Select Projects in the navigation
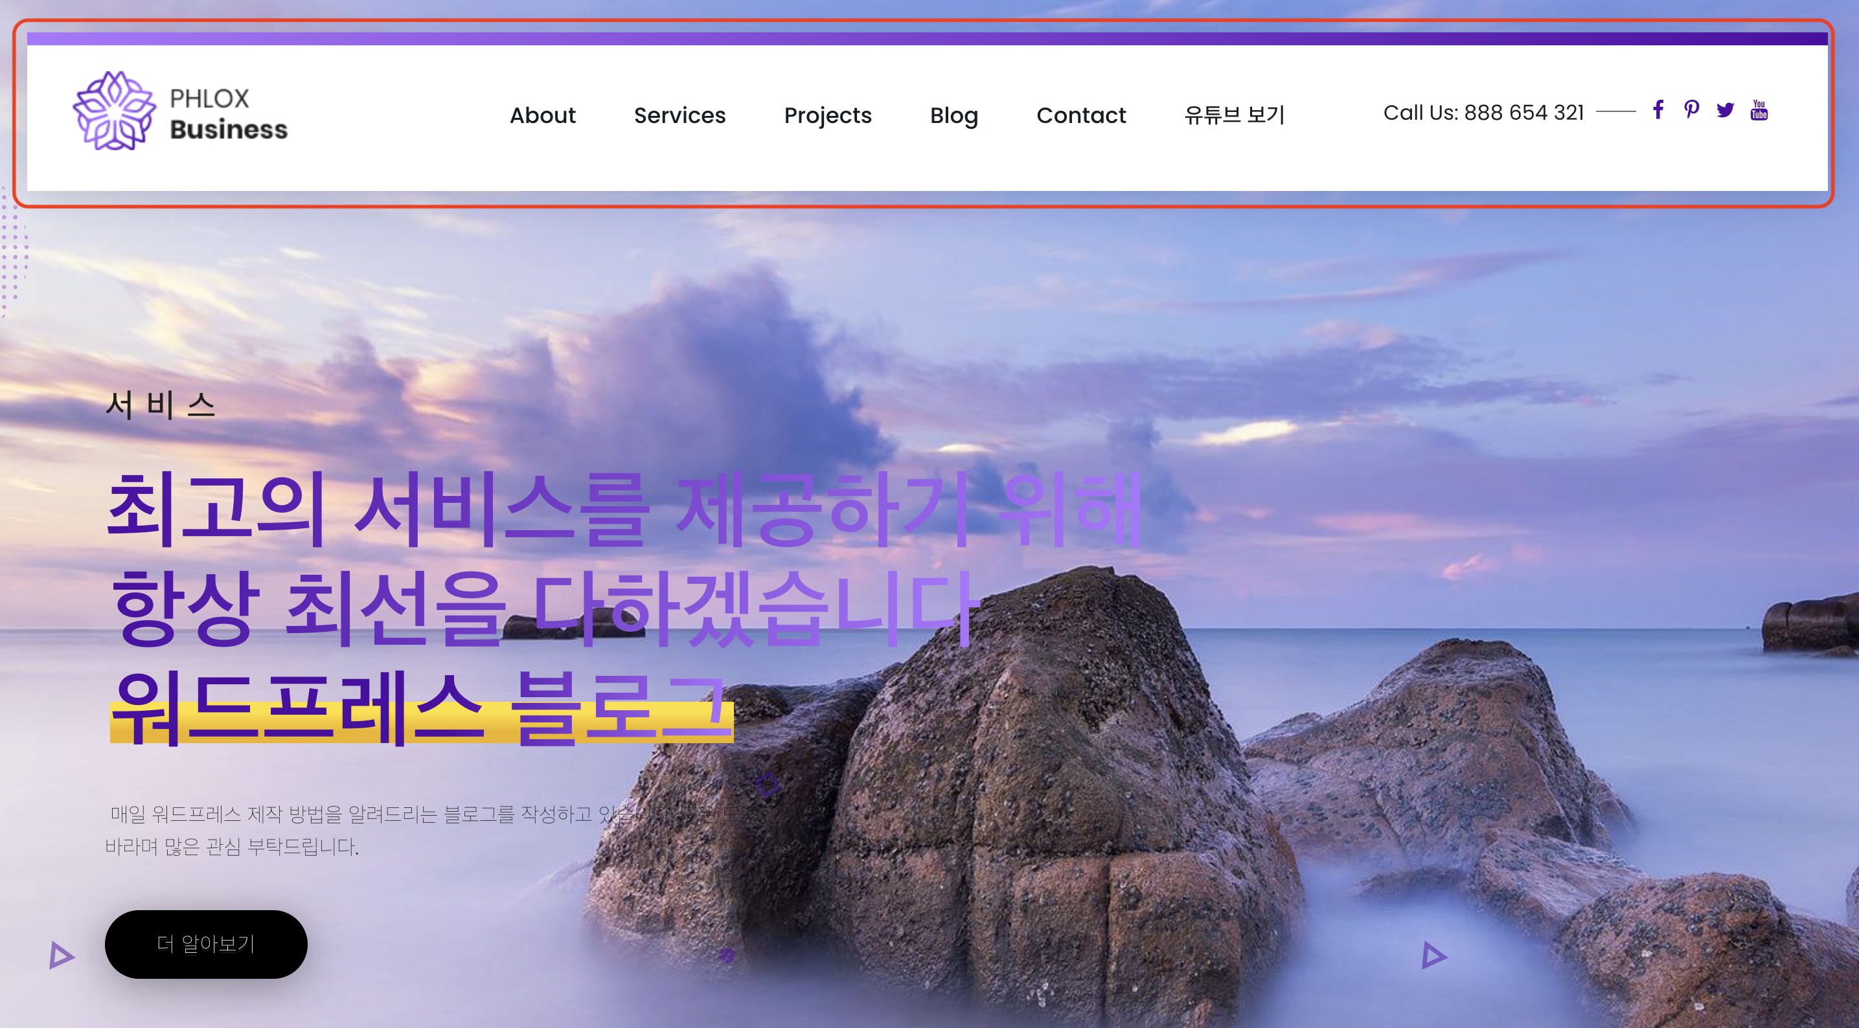The width and height of the screenshot is (1859, 1028). click(x=828, y=115)
